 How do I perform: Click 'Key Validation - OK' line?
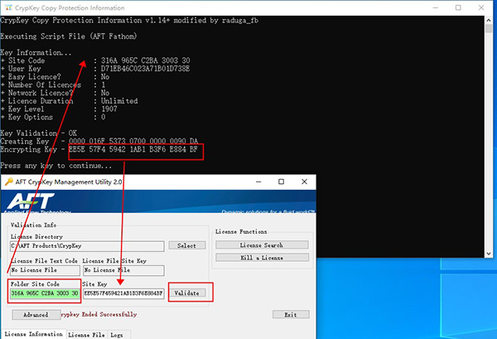tap(39, 133)
